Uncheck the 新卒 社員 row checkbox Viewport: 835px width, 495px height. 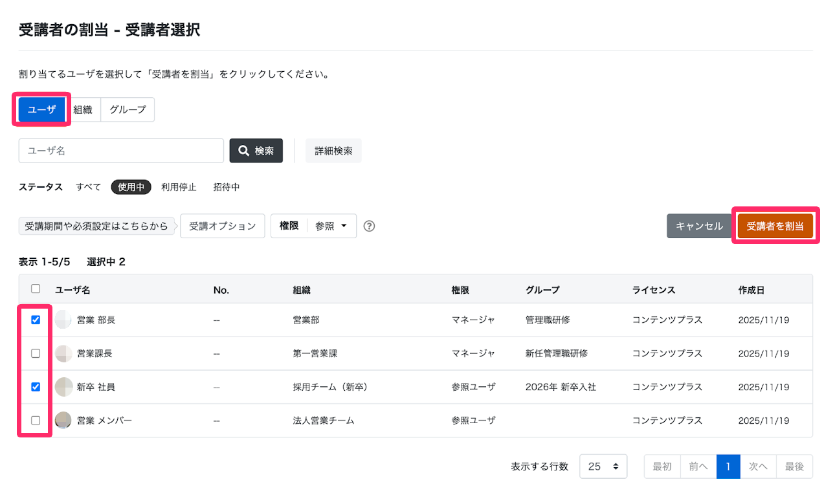pos(36,387)
